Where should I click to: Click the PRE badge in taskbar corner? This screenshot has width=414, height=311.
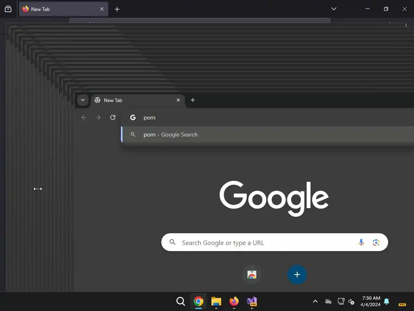point(402,305)
